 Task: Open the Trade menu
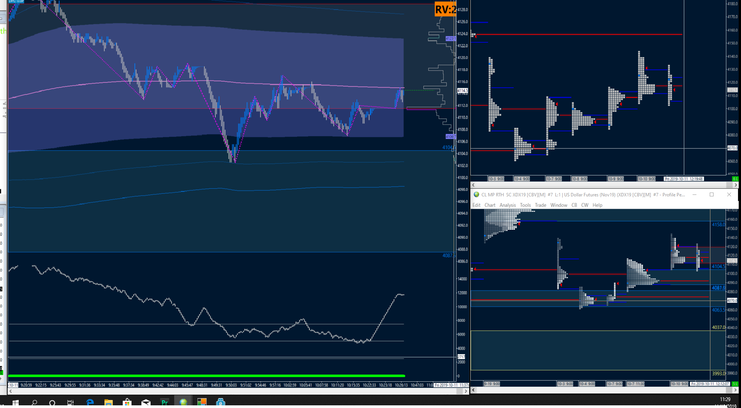click(541, 205)
